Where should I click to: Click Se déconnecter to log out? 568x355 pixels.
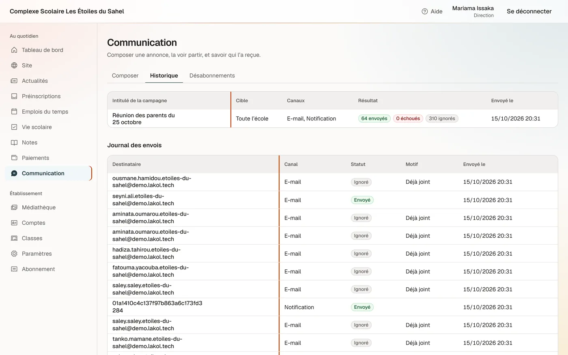(x=529, y=11)
